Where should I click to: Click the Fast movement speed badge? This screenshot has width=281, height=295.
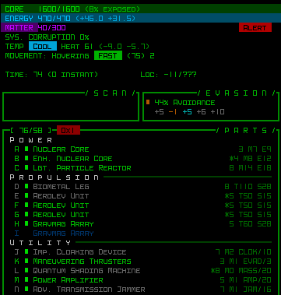108,56
